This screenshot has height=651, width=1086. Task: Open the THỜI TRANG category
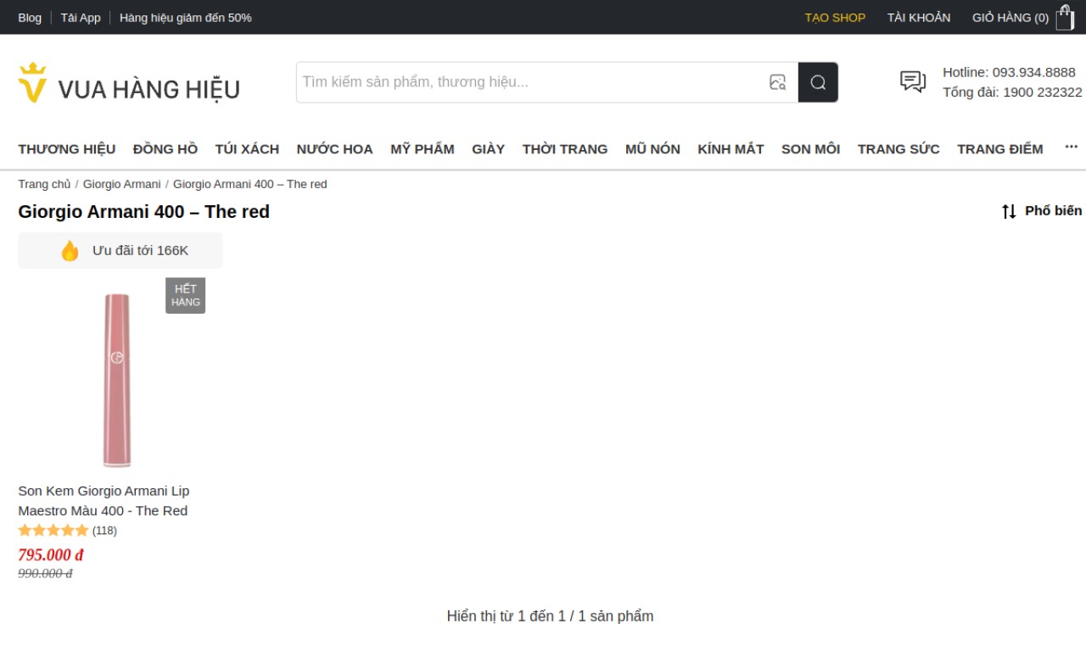point(565,149)
